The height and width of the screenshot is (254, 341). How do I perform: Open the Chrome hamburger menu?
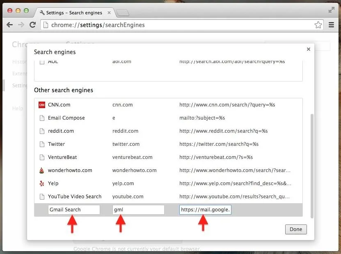point(331,25)
